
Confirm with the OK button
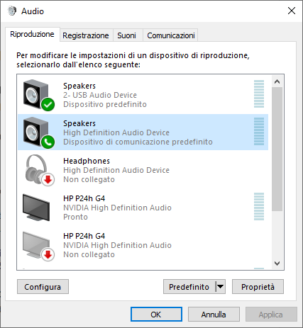tap(156, 315)
